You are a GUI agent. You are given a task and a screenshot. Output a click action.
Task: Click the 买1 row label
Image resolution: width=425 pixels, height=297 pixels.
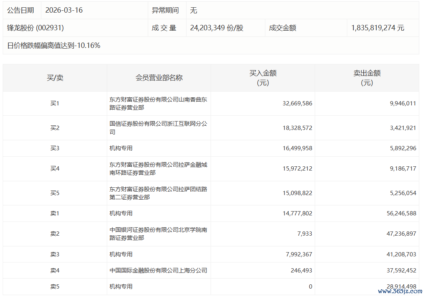tap(55, 103)
